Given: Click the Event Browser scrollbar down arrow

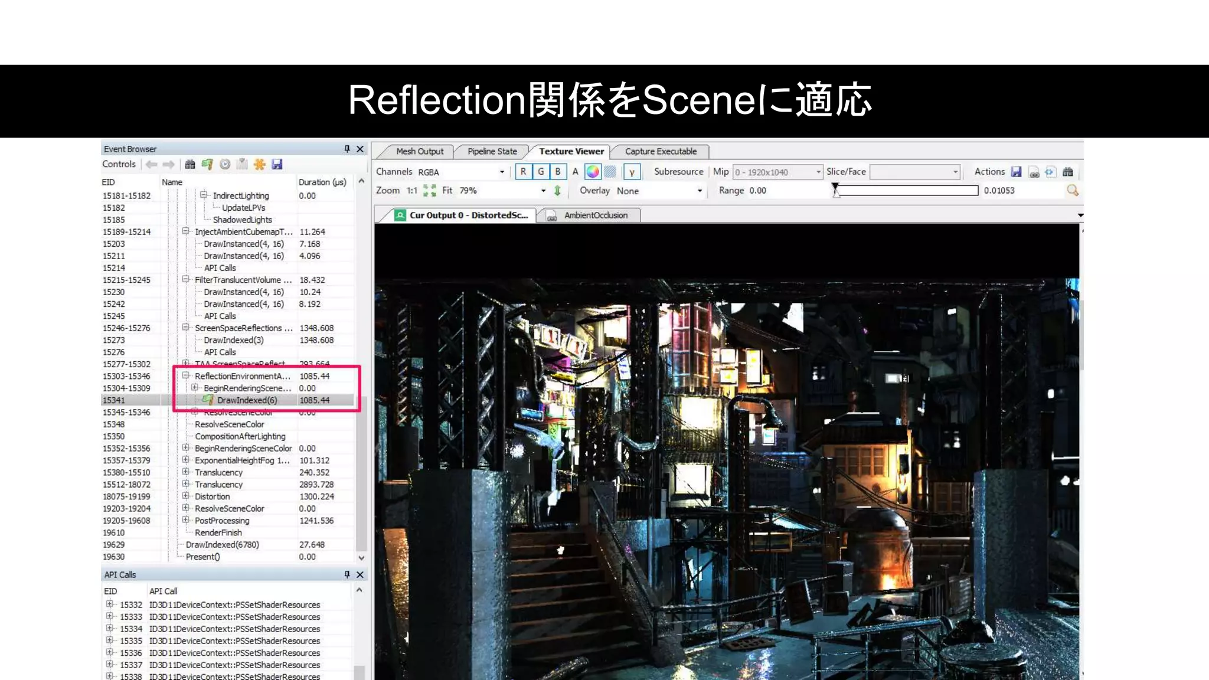Looking at the screenshot, I should 361,558.
